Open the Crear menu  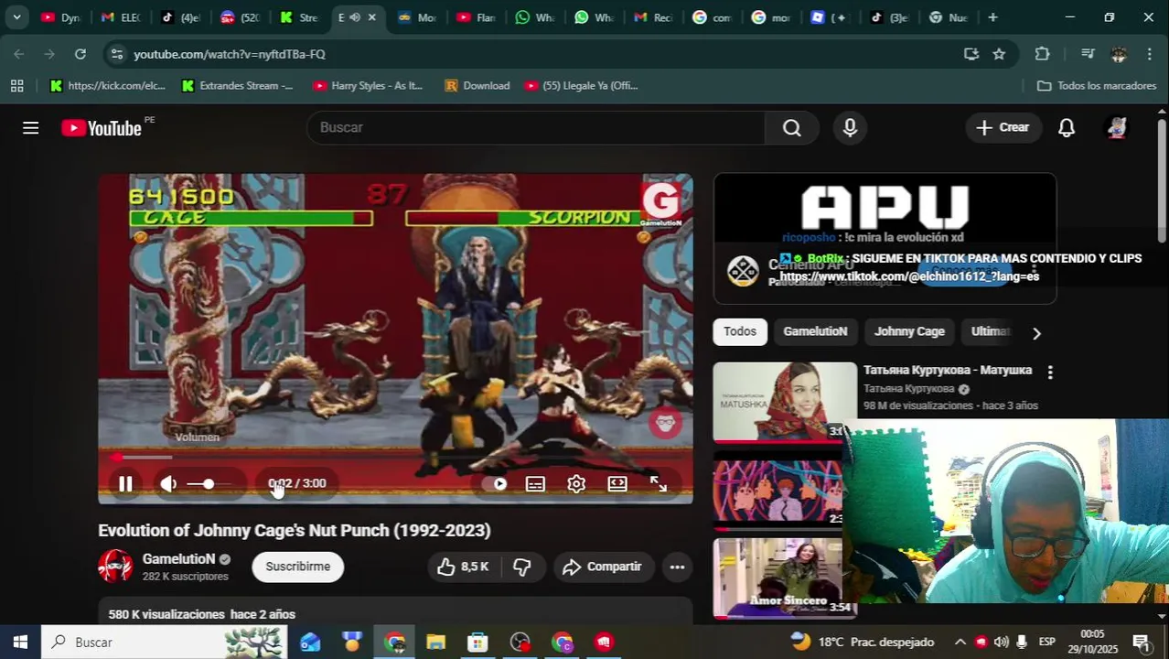point(1003,127)
